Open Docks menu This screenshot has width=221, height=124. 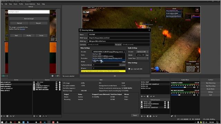coord(16,4)
